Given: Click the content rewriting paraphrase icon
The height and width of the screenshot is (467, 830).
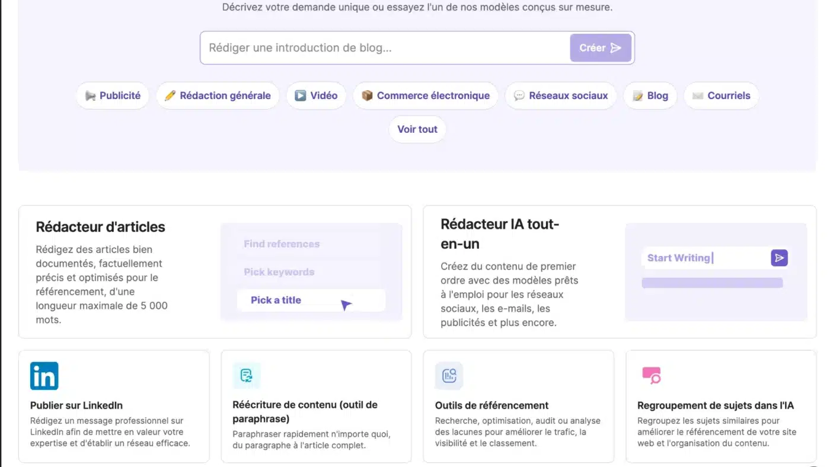Looking at the screenshot, I should (x=246, y=376).
